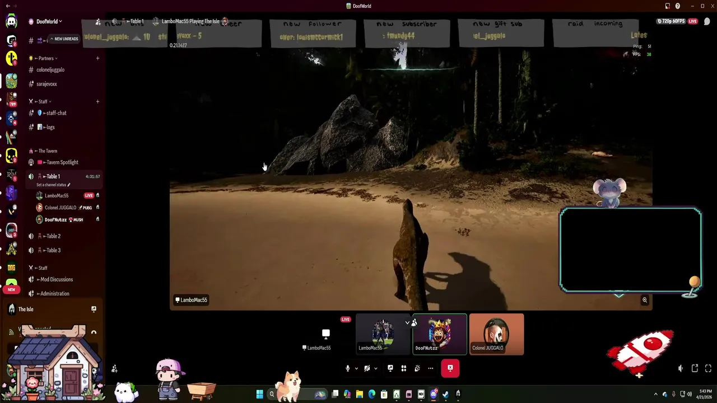Expand the DoofWorld server menu

point(49,21)
